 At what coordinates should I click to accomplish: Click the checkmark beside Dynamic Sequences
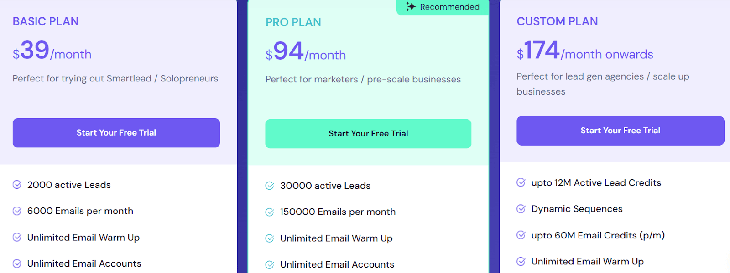pos(521,209)
